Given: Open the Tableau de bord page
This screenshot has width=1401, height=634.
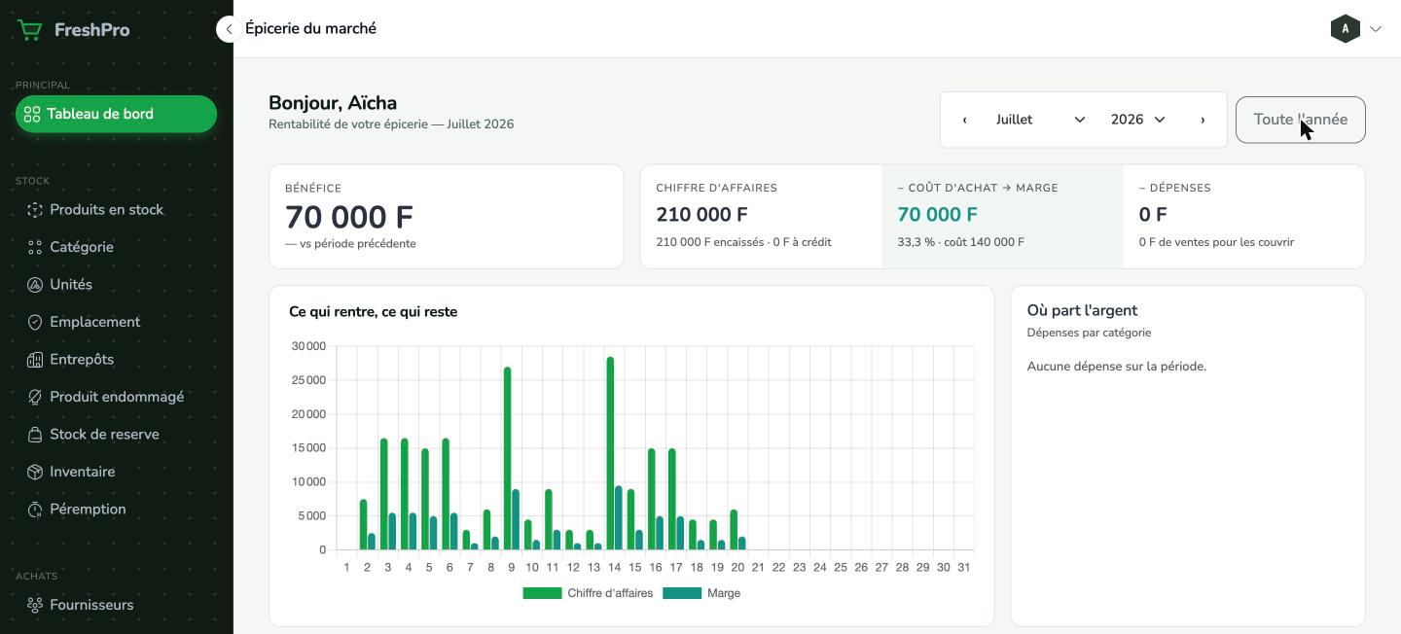Looking at the screenshot, I should [x=116, y=114].
